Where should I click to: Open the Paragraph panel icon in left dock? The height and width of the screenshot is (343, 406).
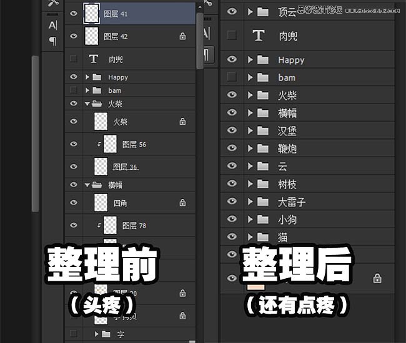click(x=52, y=41)
